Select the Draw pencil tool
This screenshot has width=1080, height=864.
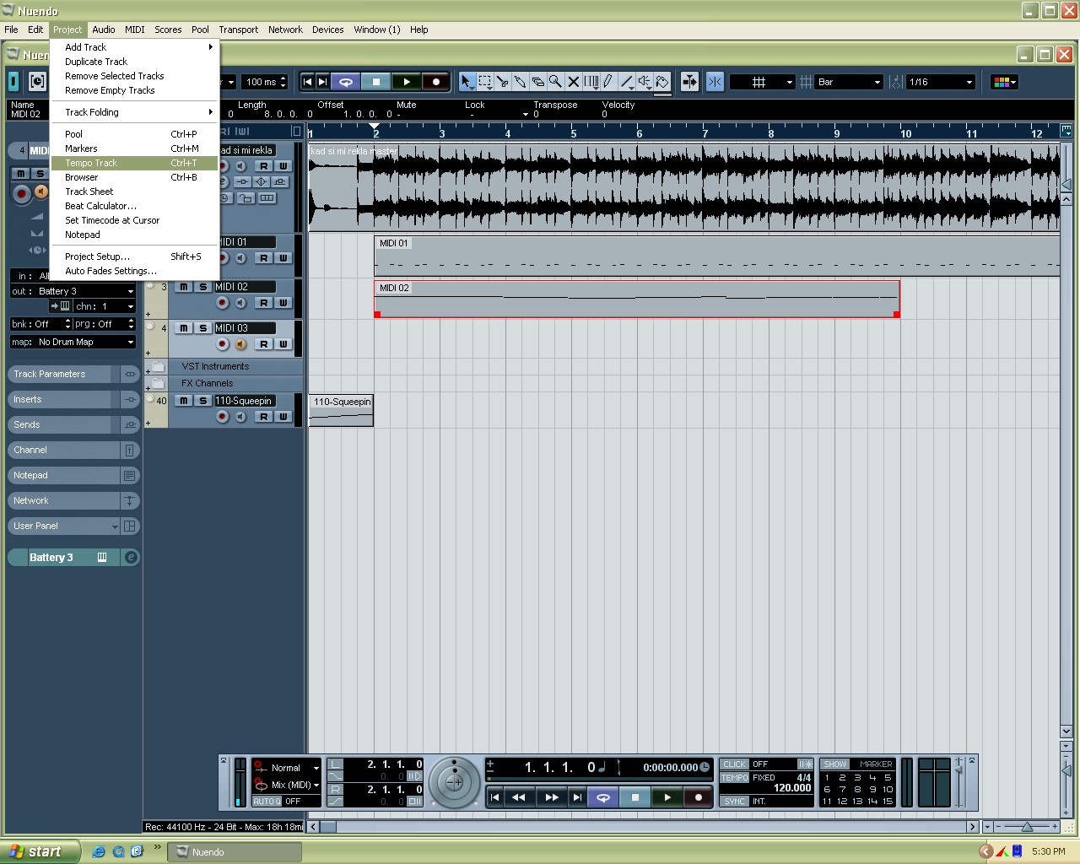tap(607, 82)
